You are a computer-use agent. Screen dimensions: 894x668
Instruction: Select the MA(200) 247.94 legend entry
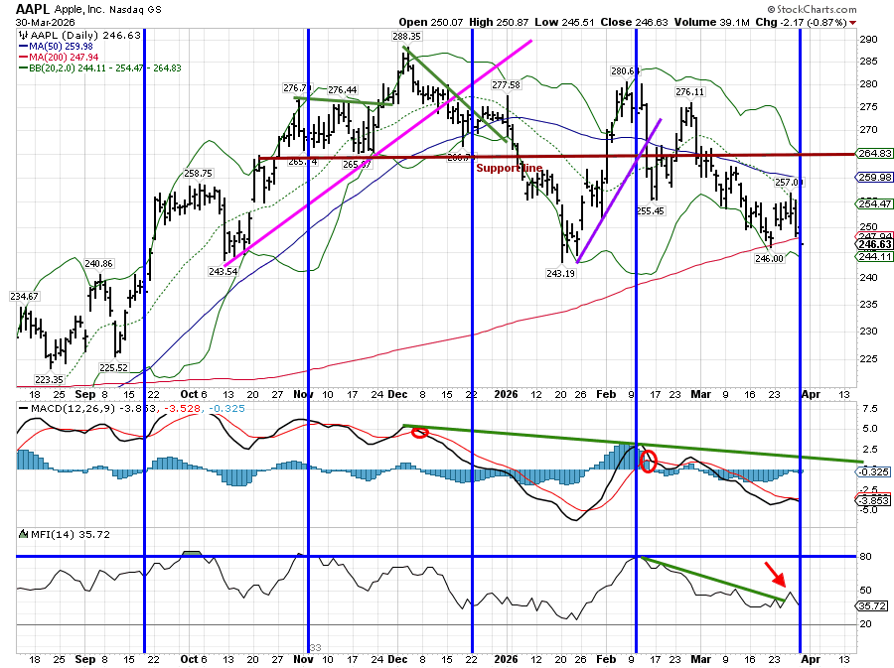tap(60, 57)
